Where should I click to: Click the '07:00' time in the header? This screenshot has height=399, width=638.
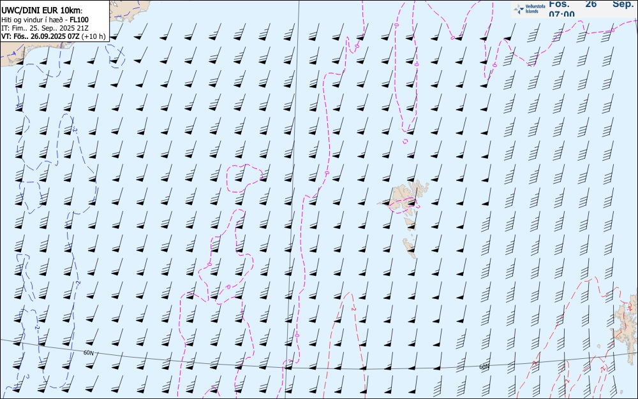pos(561,14)
